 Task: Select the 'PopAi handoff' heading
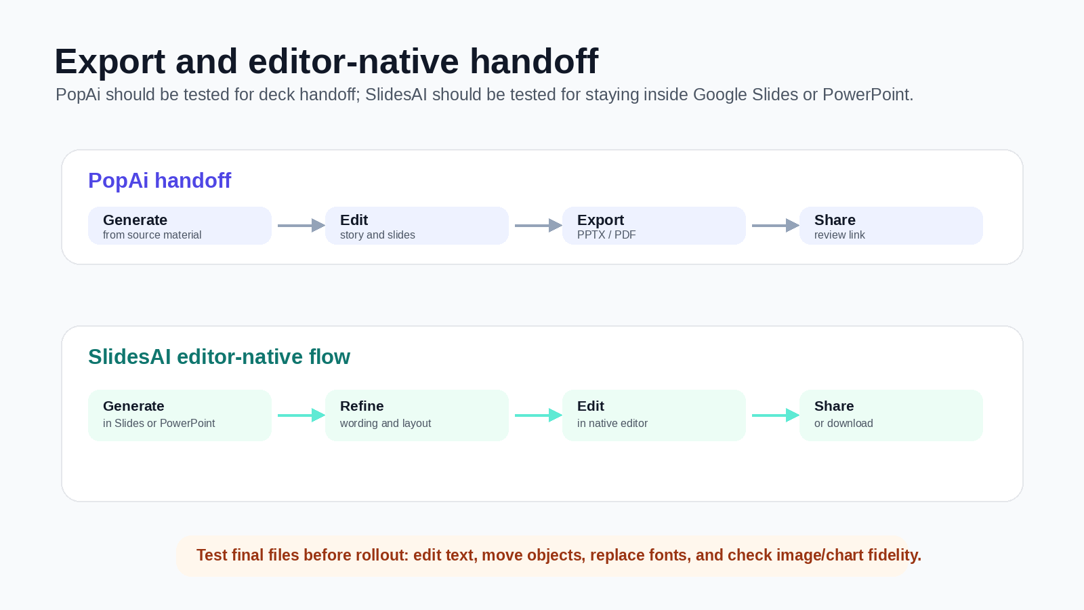coord(159,180)
